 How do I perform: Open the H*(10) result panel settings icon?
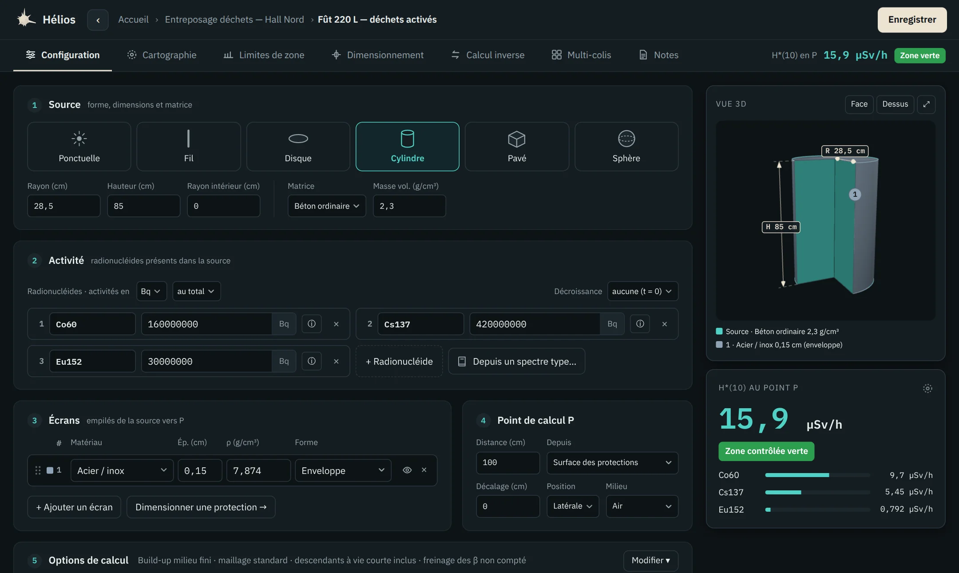tap(927, 388)
